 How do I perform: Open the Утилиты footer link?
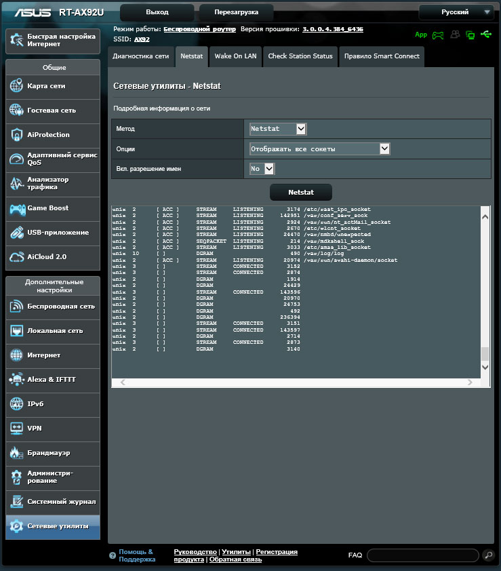point(237,552)
